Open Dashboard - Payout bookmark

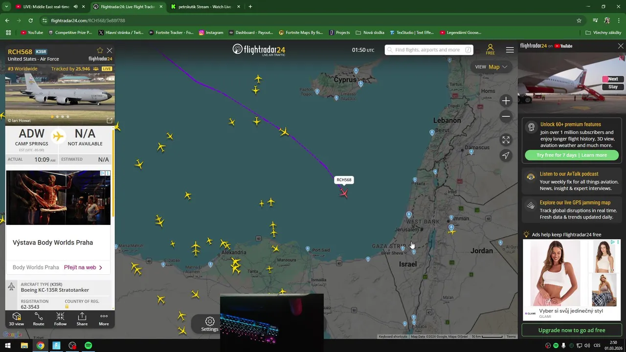250,33
